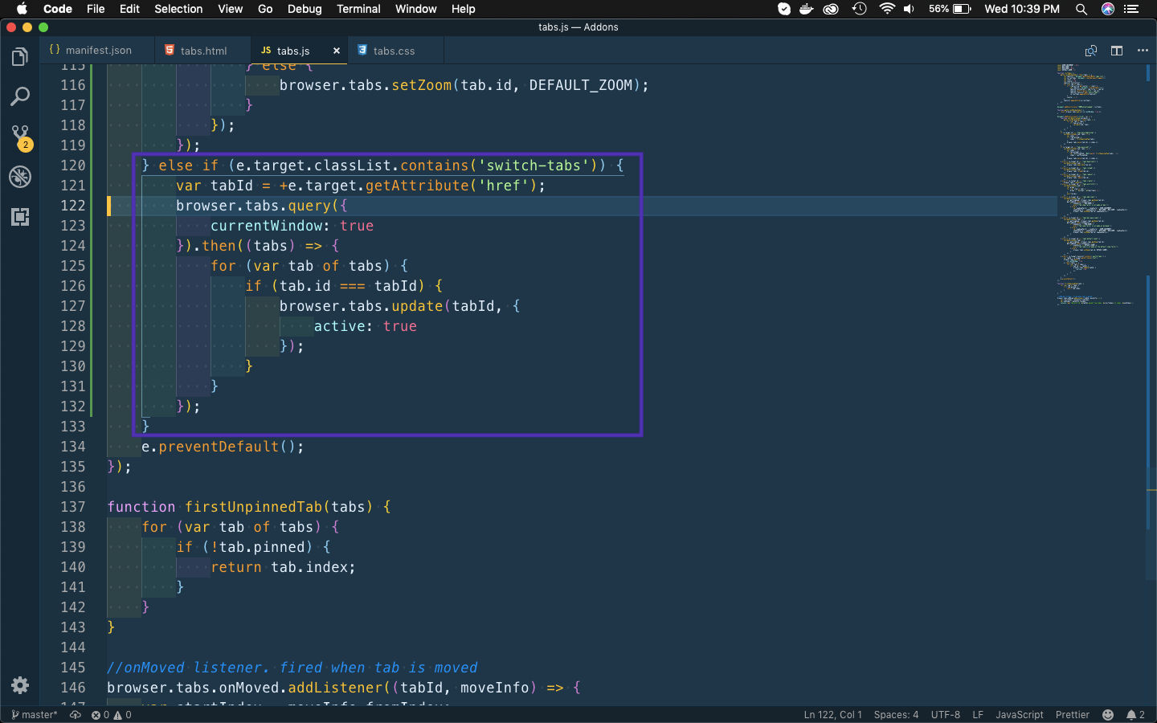
Task: Click on 'return tab.index;' code line
Action: (283, 567)
